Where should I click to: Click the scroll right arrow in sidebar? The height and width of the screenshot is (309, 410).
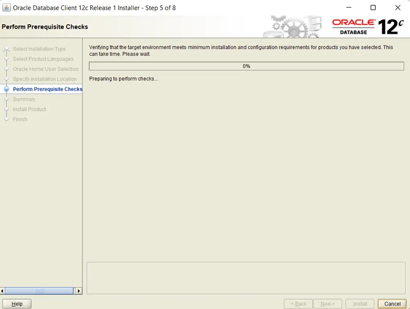click(78, 291)
